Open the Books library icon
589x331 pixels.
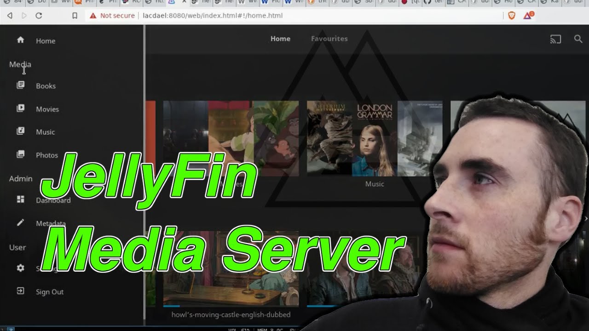click(20, 85)
